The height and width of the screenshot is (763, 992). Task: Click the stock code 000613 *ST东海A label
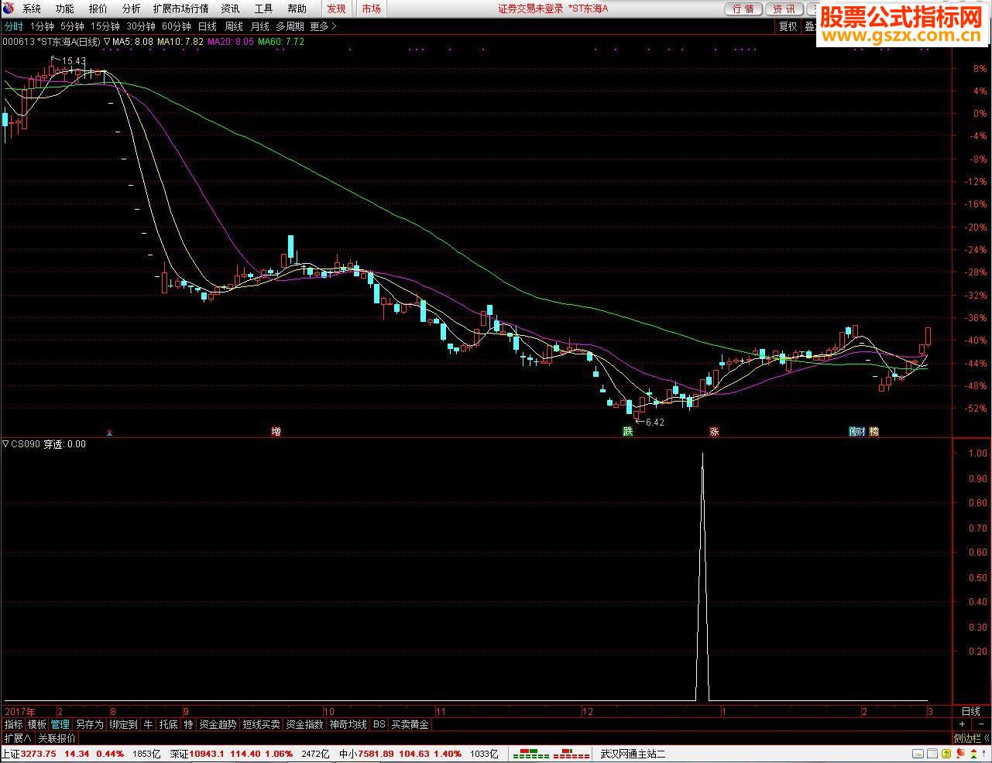[51, 41]
